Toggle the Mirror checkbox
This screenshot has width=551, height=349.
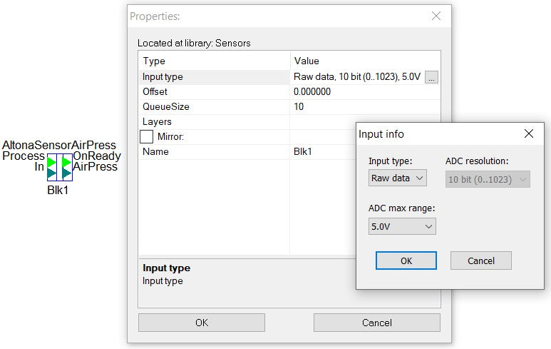[146, 136]
